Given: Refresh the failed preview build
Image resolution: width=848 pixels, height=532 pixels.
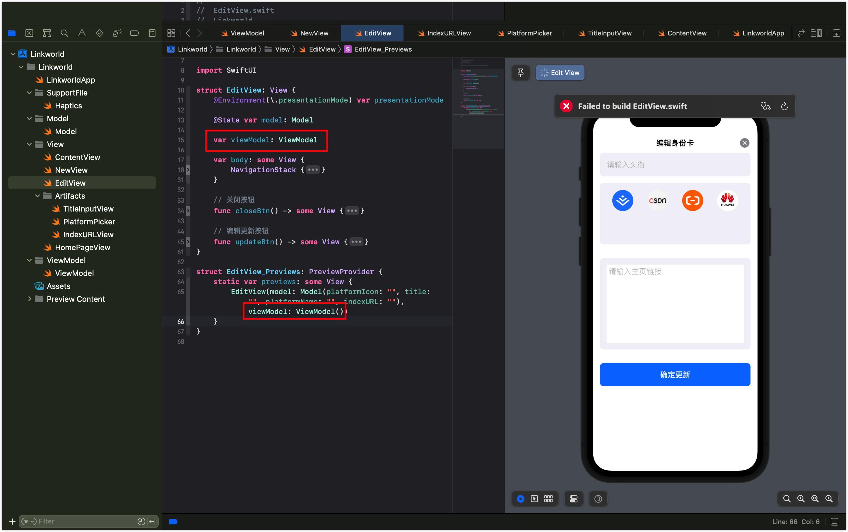Looking at the screenshot, I should [x=784, y=106].
